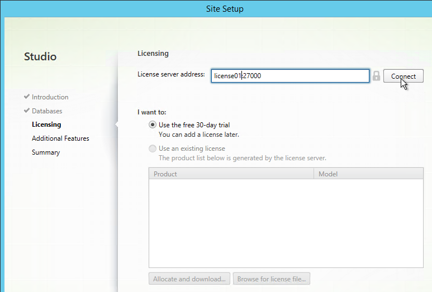Click the Studio heading

(40, 56)
